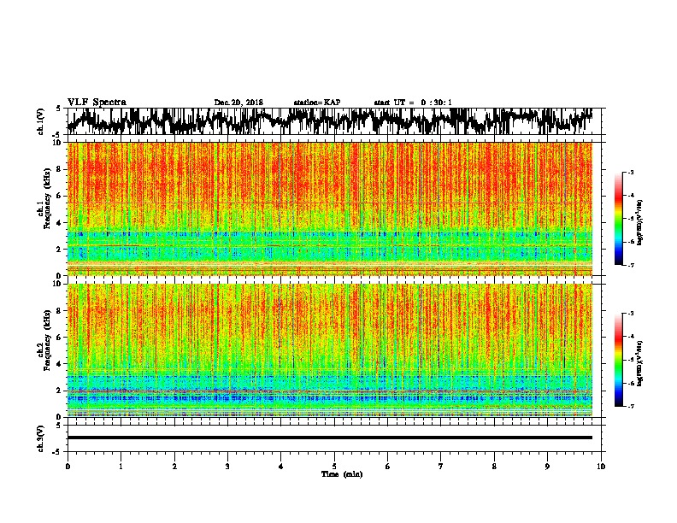Click the date 'Dec. 20, 2018'
677x523 pixels.
point(238,103)
